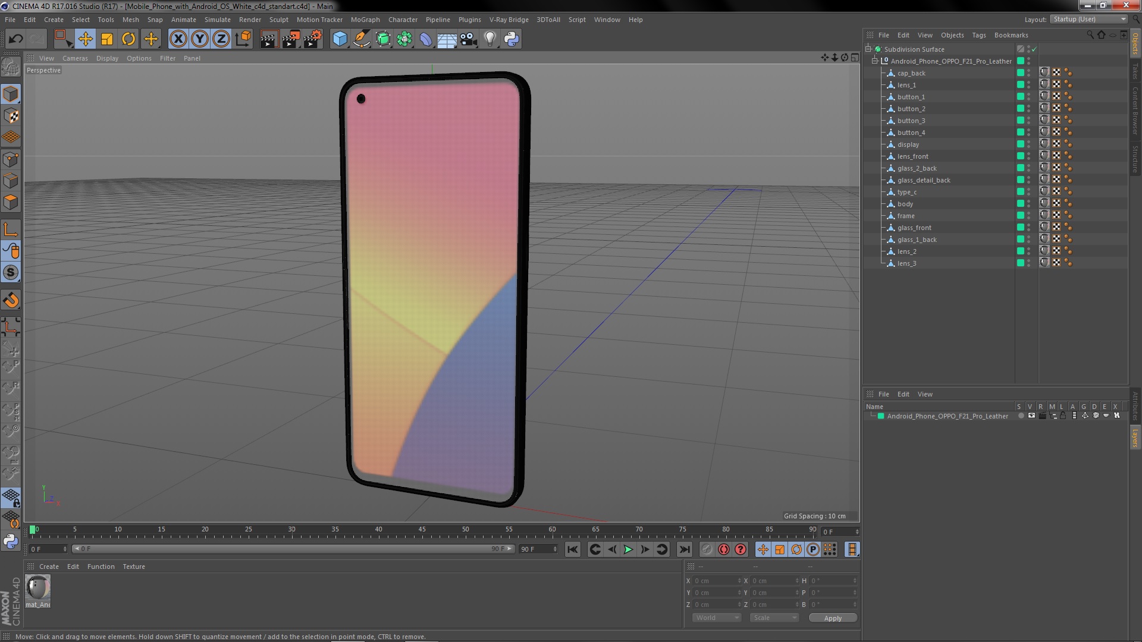Click the Record Active Objects button
Image resolution: width=1142 pixels, height=642 pixels.
click(707, 550)
